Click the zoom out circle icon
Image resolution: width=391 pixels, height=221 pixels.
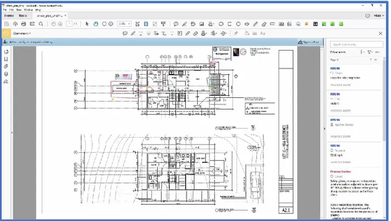pyautogui.click(x=104, y=24)
